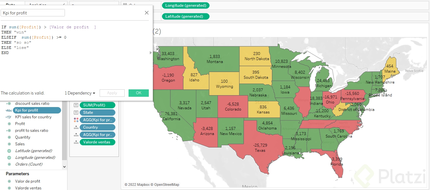Click the globe icon next to Latitude (generated)
The height and width of the screenshot is (190, 430).
pyautogui.click(x=9, y=151)
